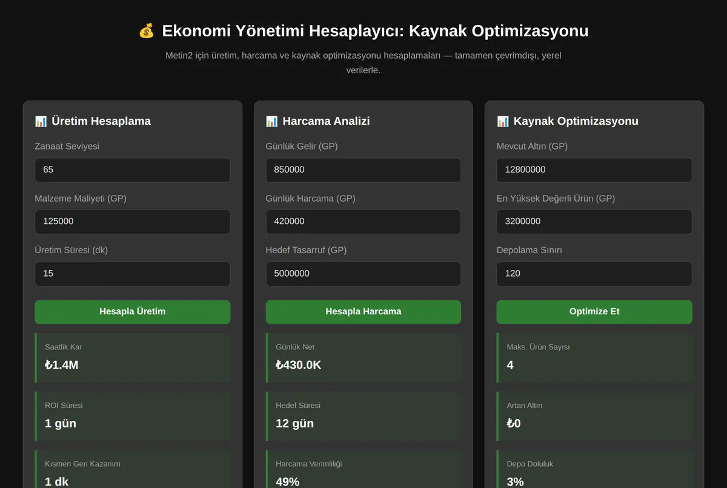Select the Artan Altın result ₺0
The image size is (727, 488).
(514, 423)
